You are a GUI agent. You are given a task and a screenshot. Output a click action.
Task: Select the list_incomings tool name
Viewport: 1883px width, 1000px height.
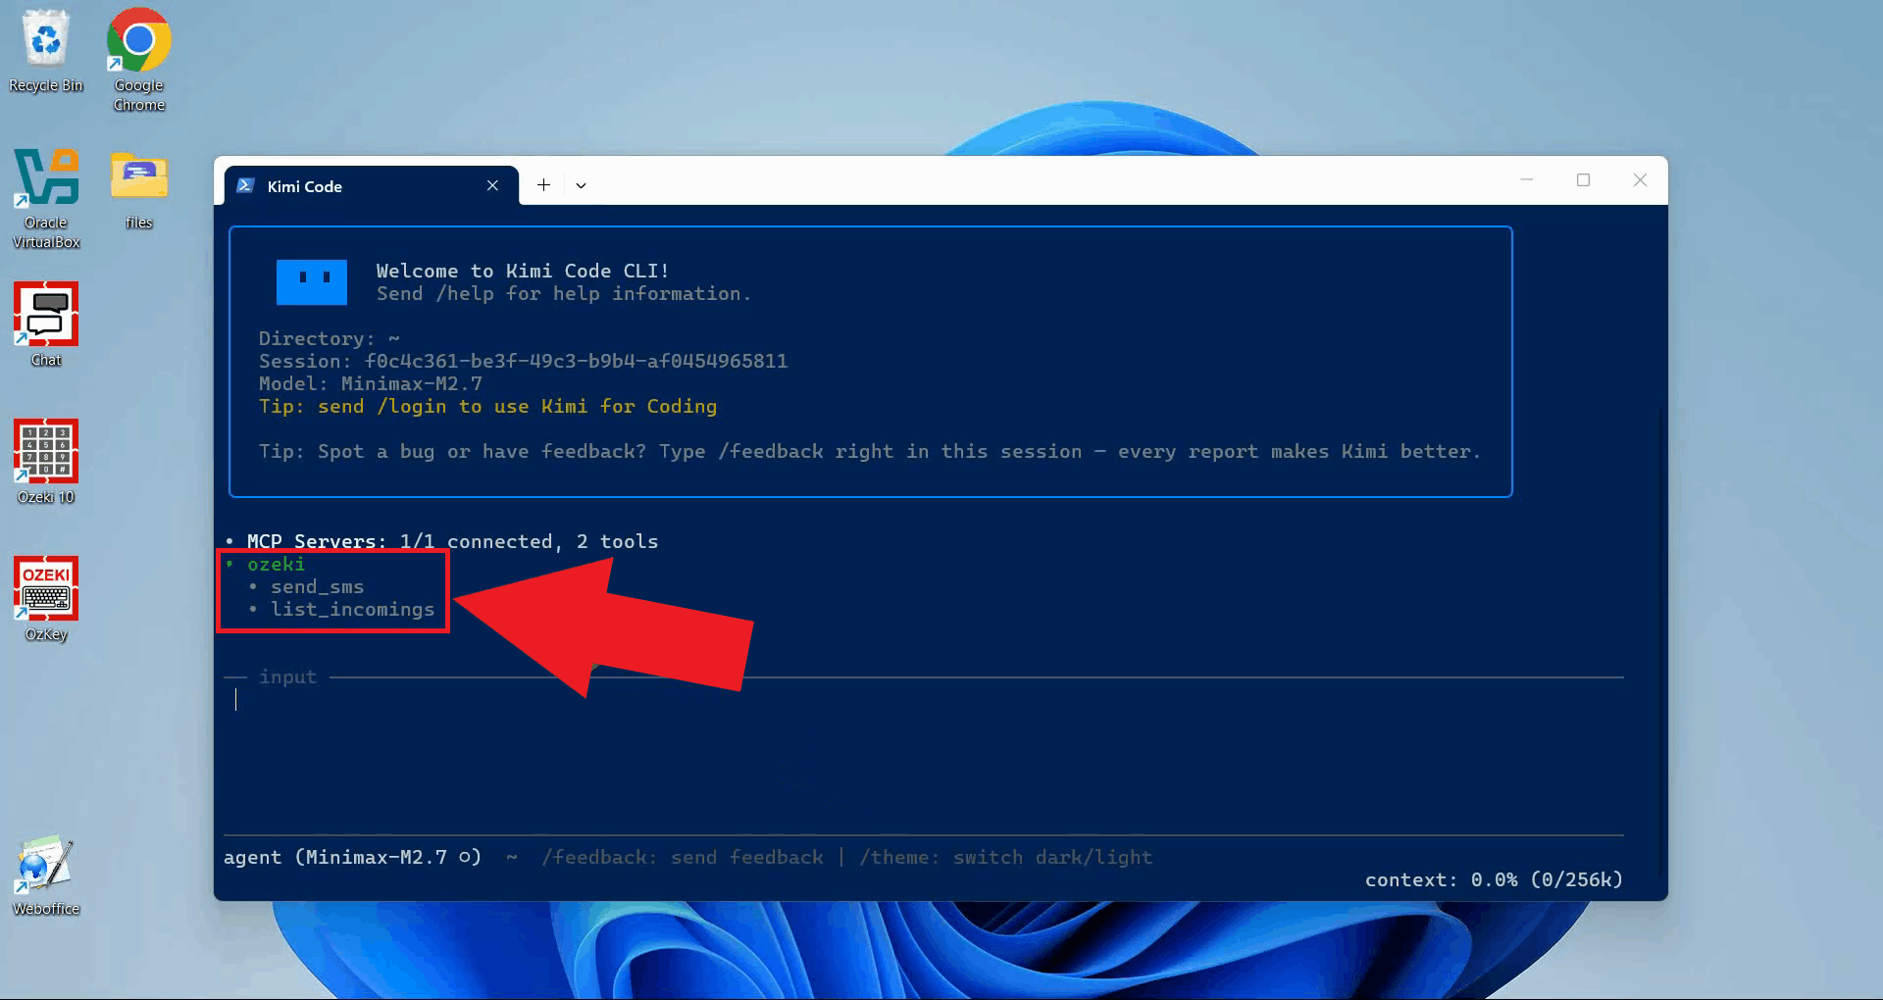pos(352,609)
